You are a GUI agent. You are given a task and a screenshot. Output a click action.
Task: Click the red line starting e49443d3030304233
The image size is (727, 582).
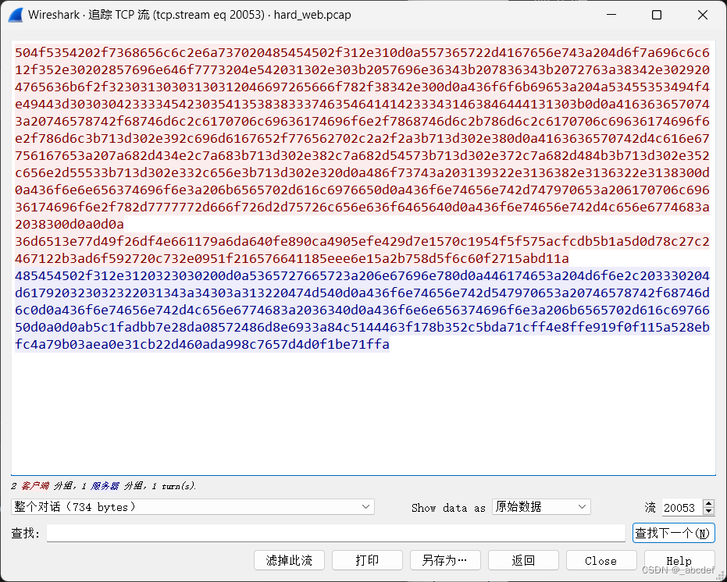[x=362, y=104]
